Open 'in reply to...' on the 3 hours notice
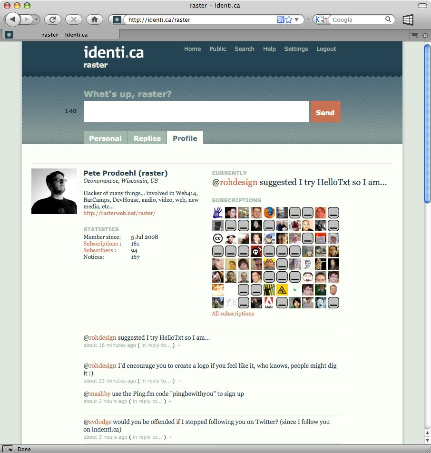The image size is (431, 453). click(x=147, y=437)
